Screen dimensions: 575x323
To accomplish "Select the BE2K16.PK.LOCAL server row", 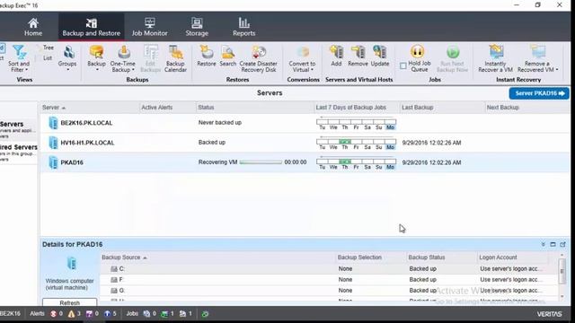I will [x=305, y=123].
